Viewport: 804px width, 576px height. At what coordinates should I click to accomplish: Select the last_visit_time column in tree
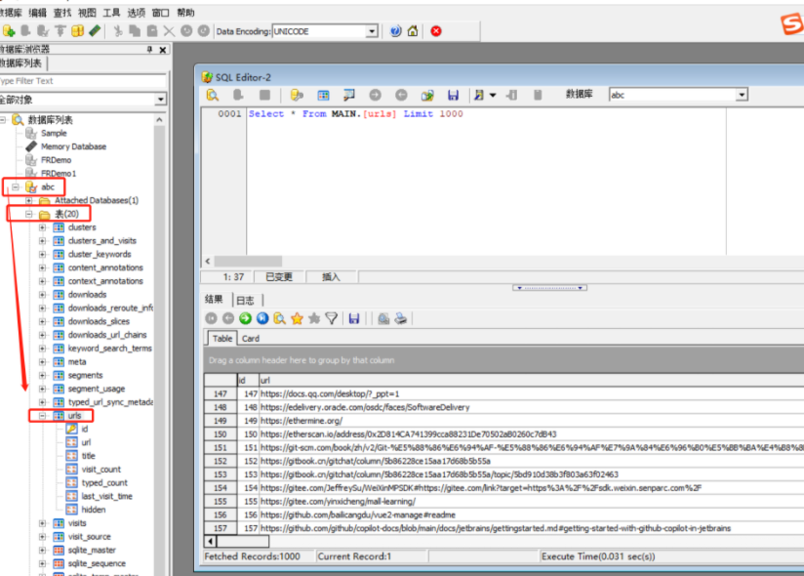click(106, 496)
